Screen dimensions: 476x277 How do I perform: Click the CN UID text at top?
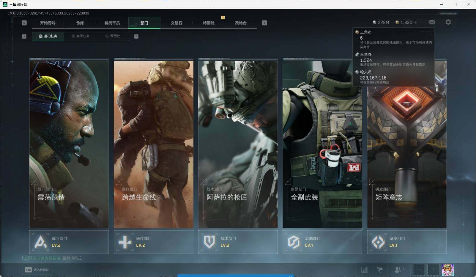tap(48, 13)
